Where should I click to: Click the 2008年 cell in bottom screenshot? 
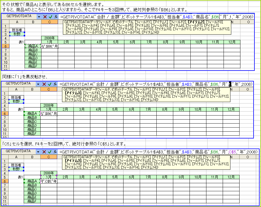49,173
